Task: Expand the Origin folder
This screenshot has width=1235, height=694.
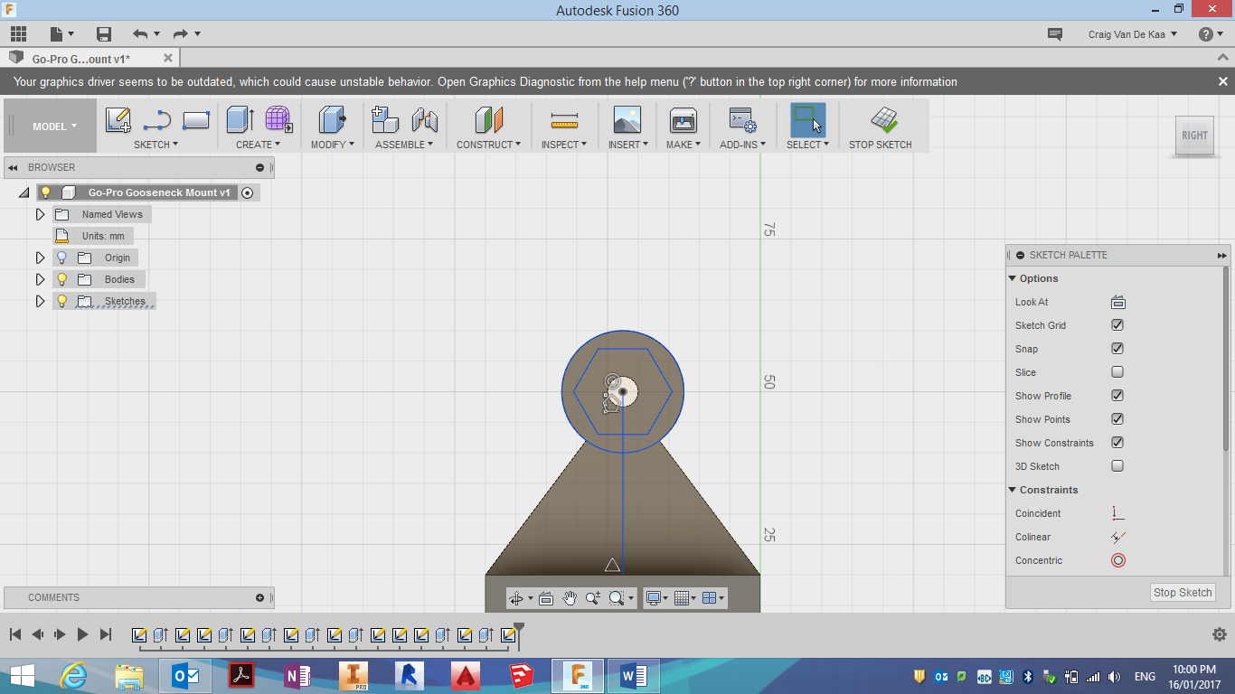Action: pos(40,258)
